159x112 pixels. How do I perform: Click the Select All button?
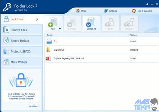[x=91, y=24]
